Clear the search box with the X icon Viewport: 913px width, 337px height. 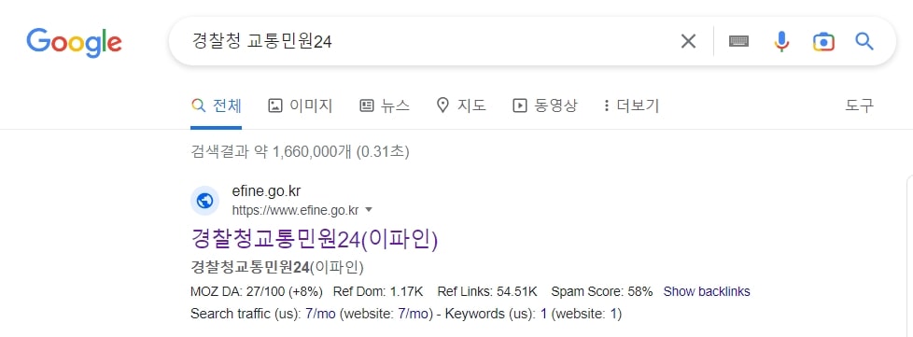coord(688,41)
